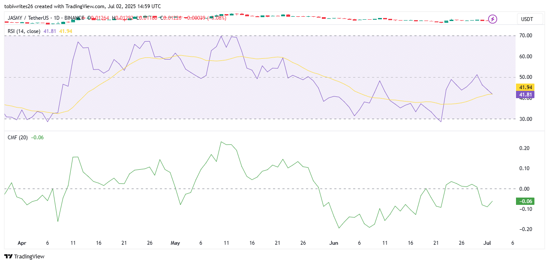Click the 0.10 CMF axis label
Viewport: 549px width, 264px height.
click(x=525, y=168)
